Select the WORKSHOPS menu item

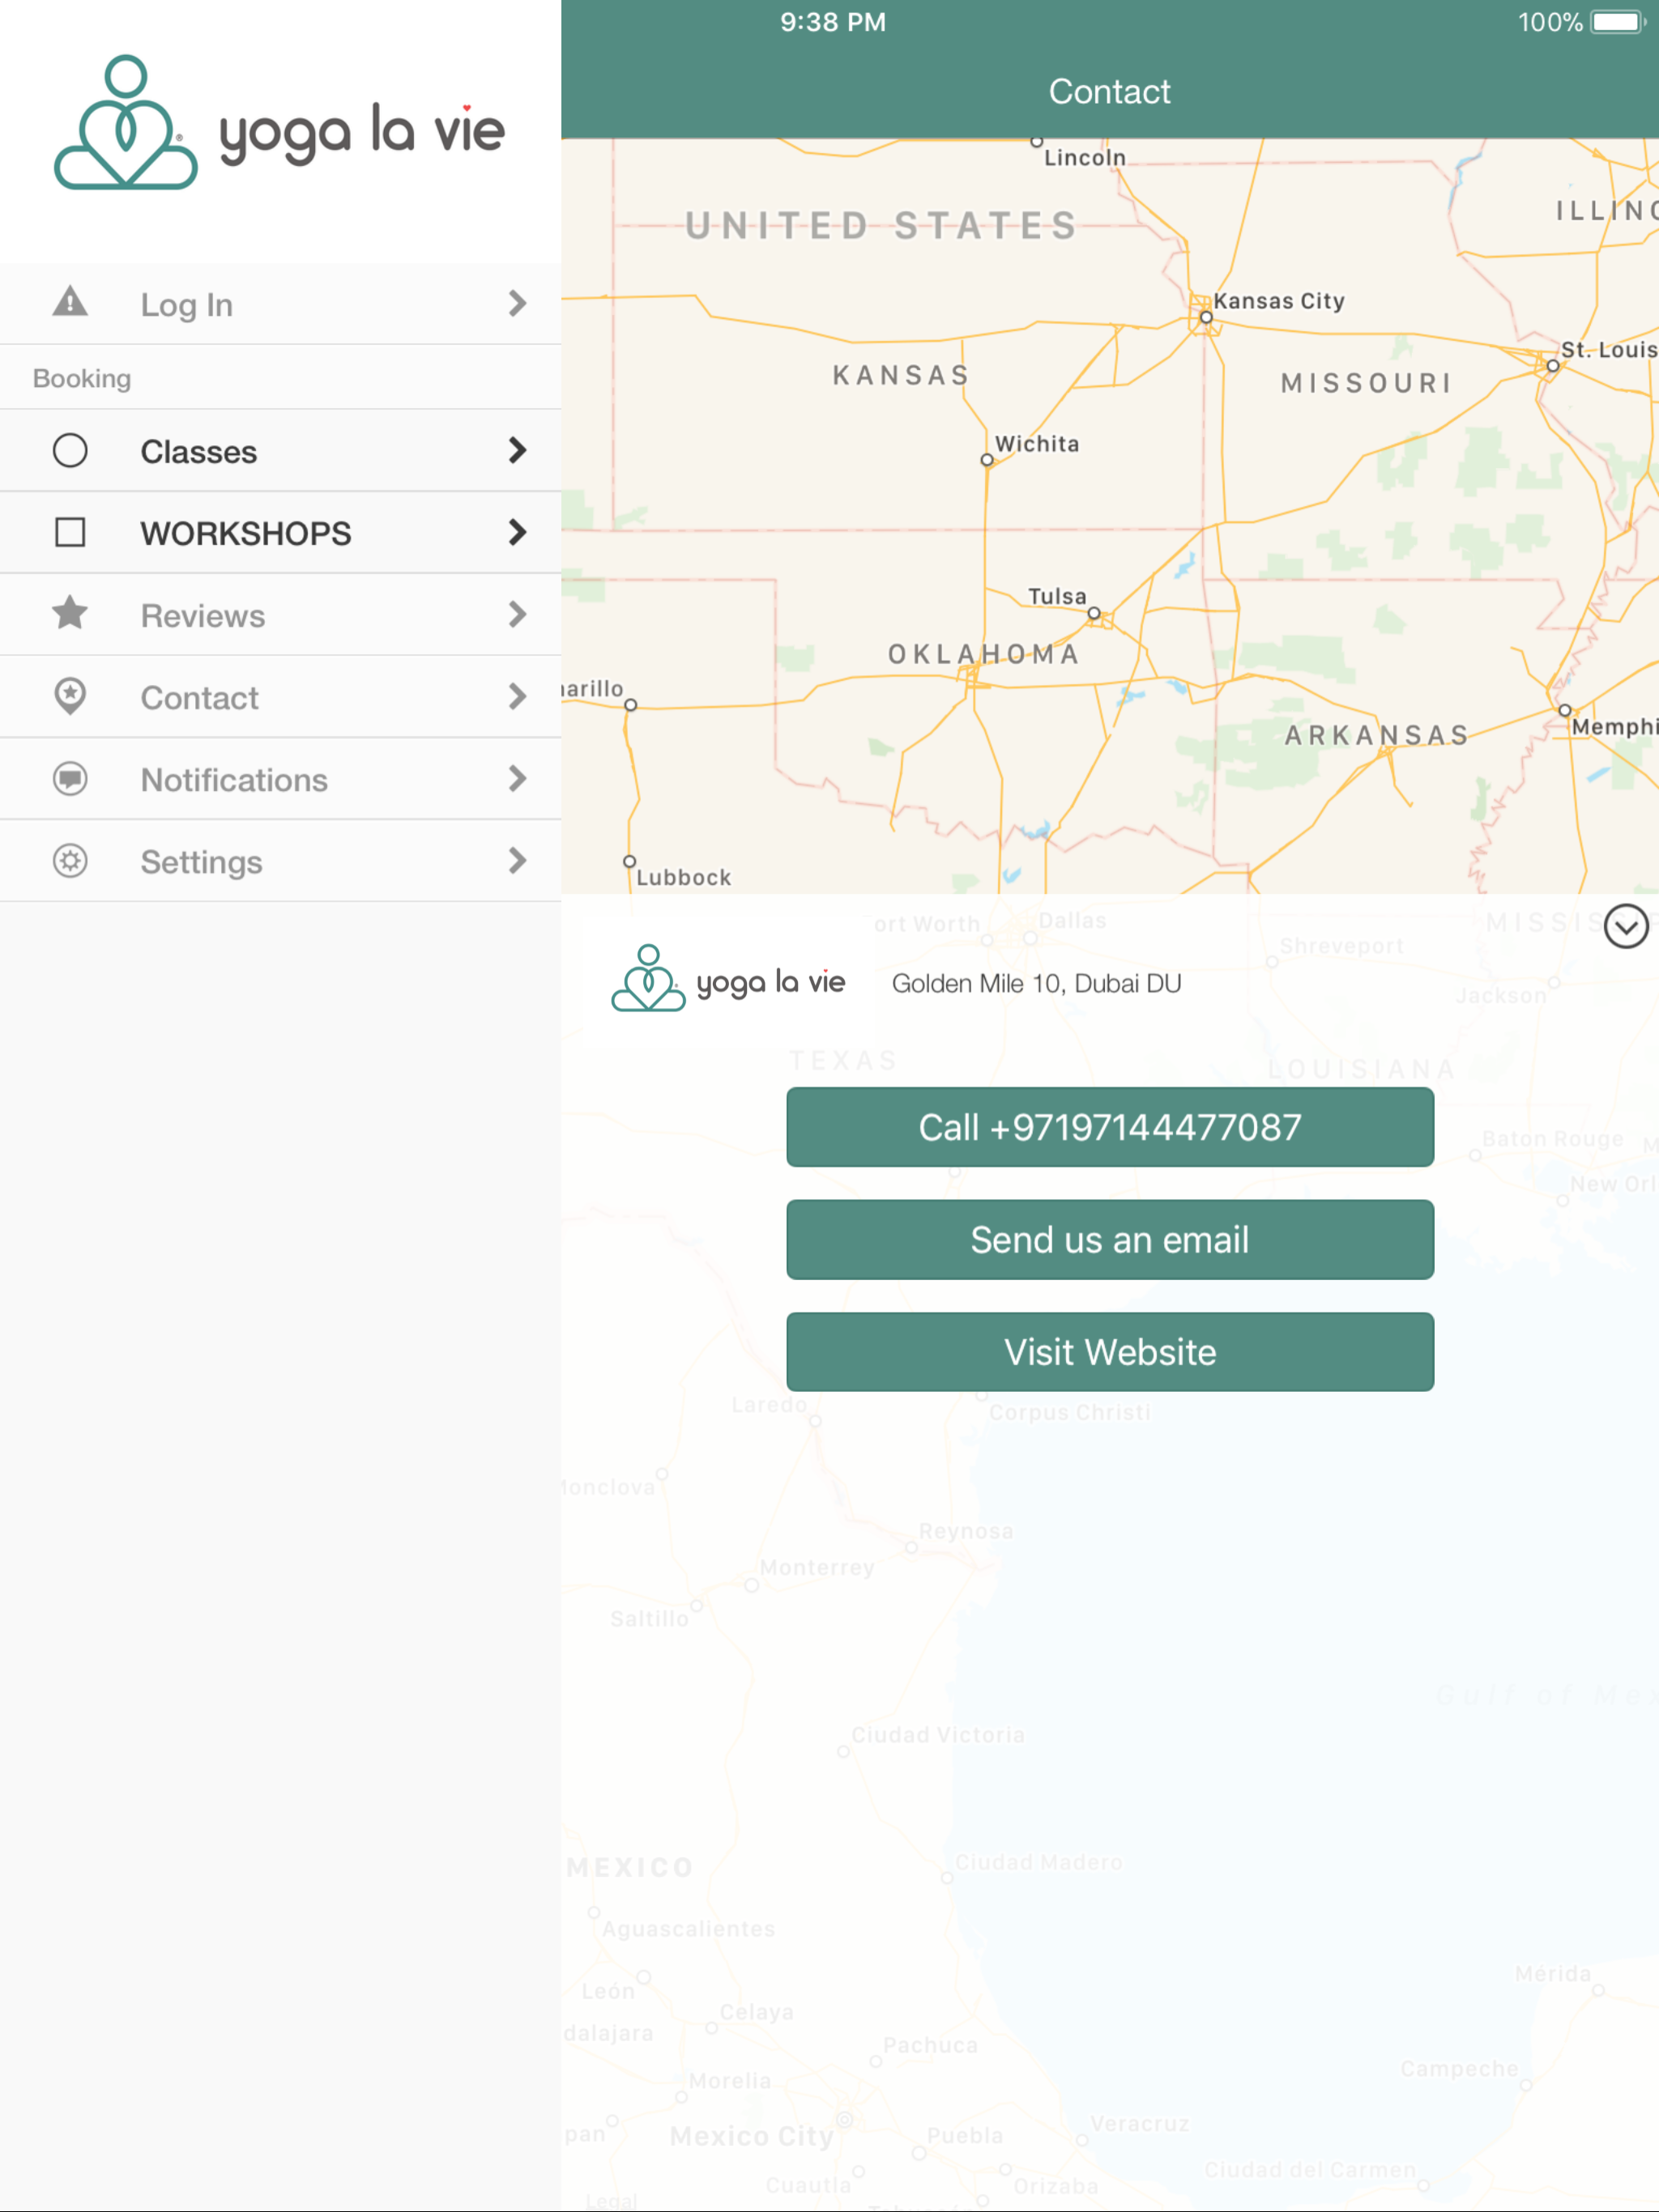tap(280, 532)
